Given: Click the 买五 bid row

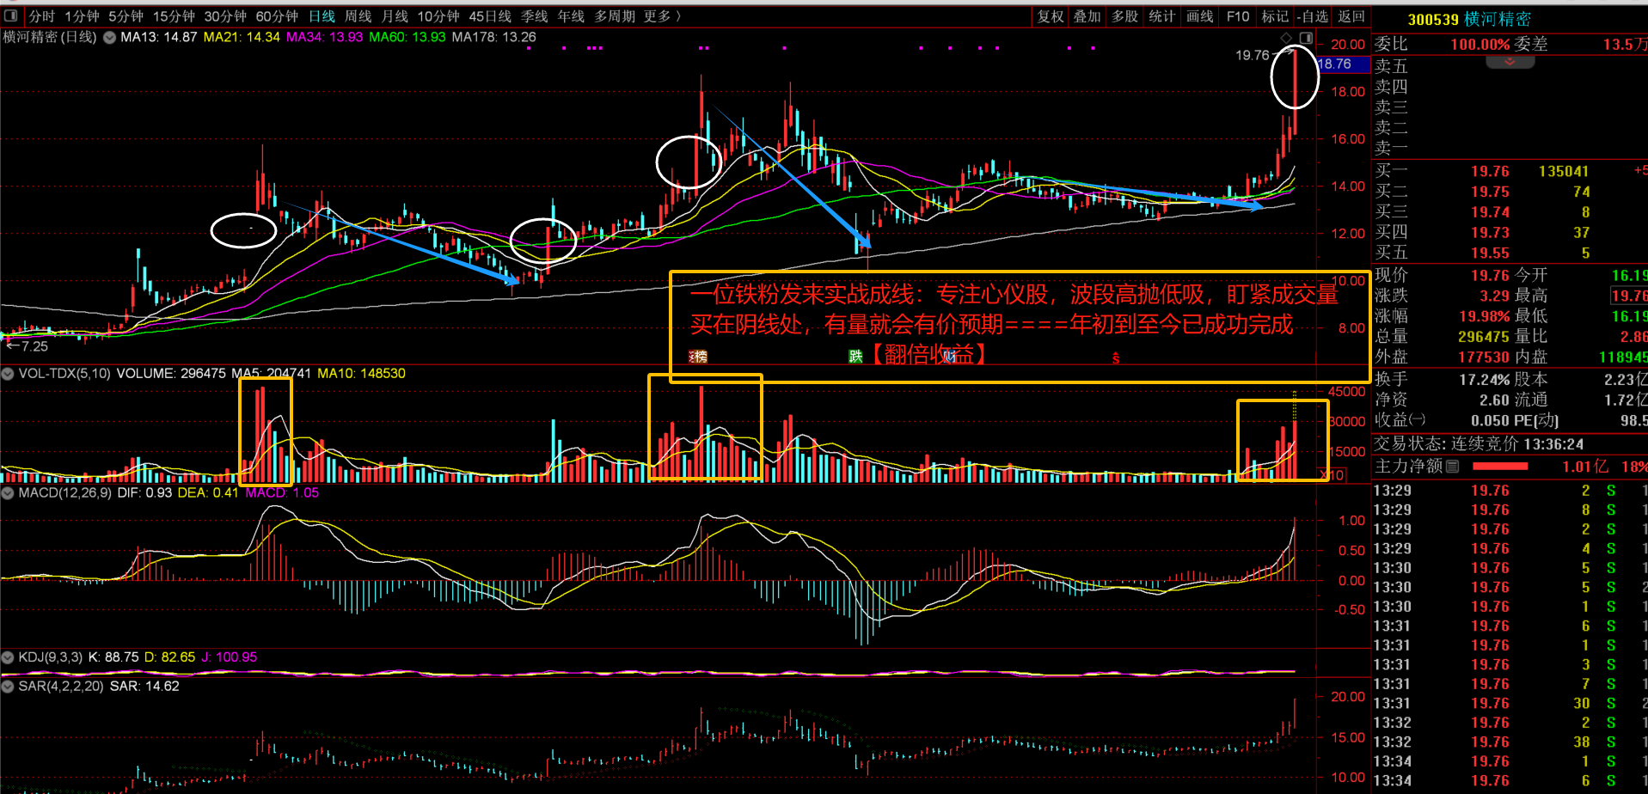Looking at the screenshot, I should (x=1510, y=253).
